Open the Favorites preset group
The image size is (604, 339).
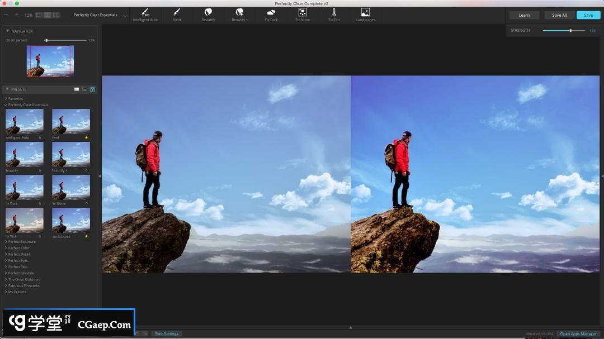15,99
